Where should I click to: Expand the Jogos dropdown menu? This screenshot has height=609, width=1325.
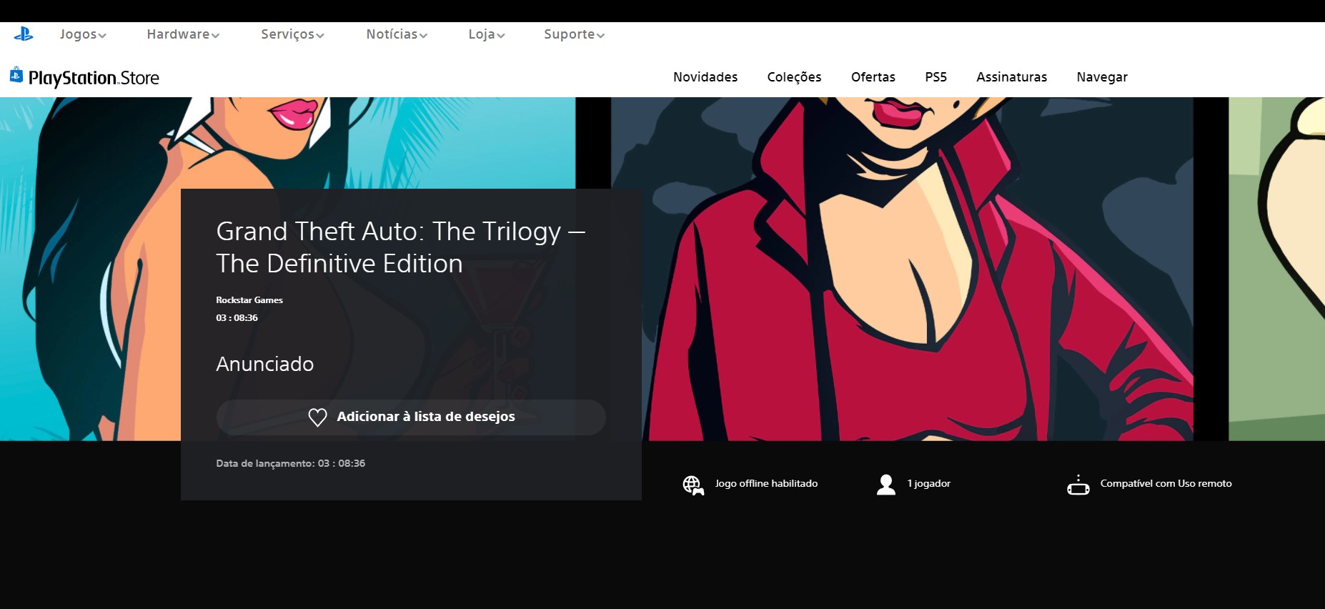83,34
